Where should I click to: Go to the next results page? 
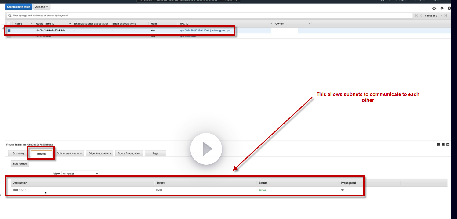pos(441,16)
